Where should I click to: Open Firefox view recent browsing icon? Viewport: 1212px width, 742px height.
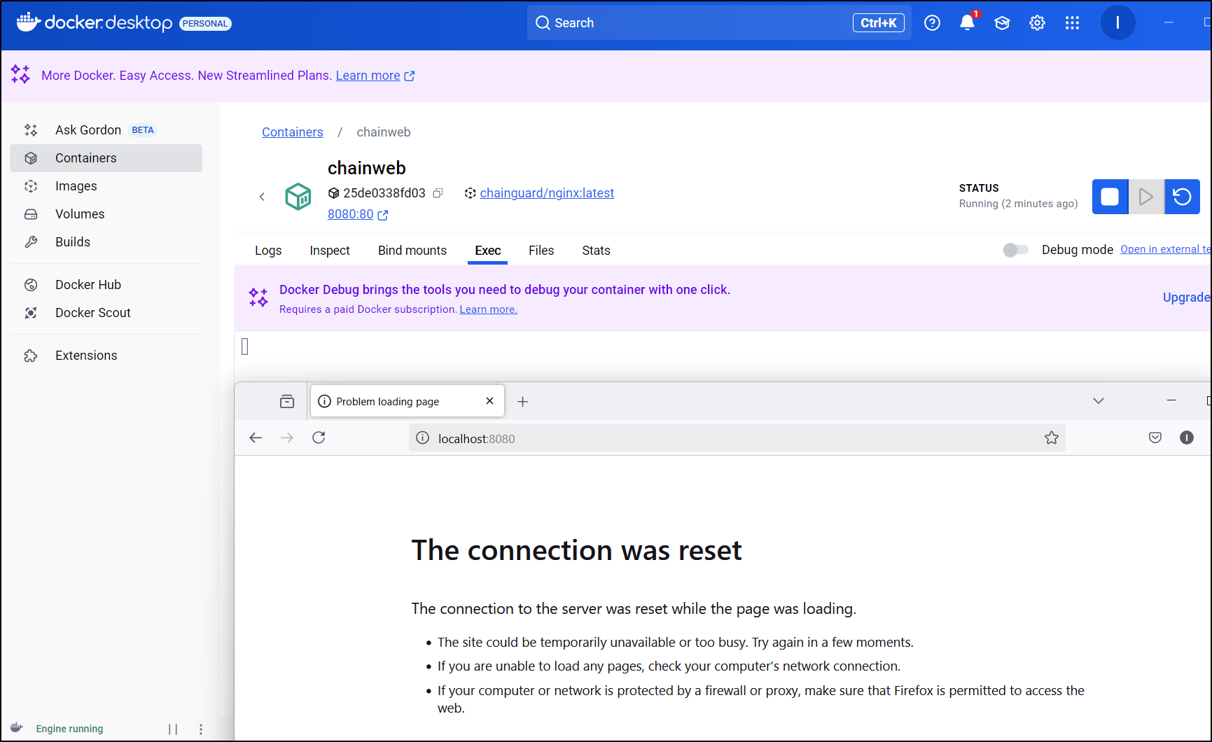click(x=287, y=401)
